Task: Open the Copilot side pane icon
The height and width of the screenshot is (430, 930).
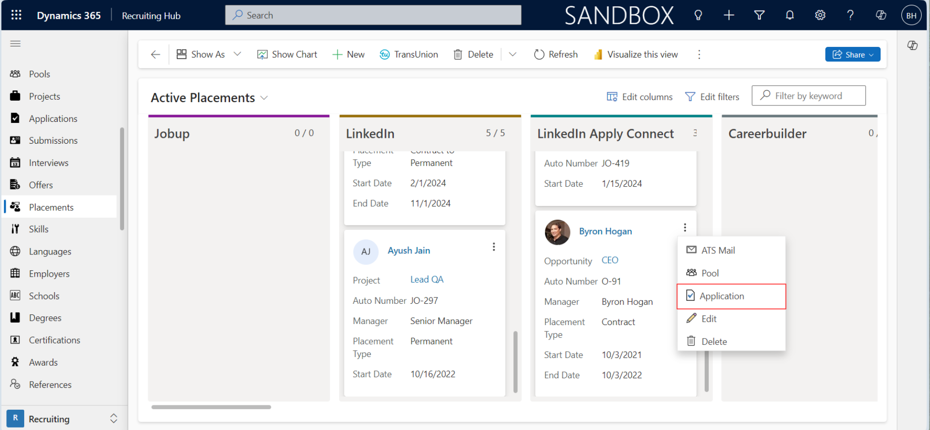Action: coord(913,45)
